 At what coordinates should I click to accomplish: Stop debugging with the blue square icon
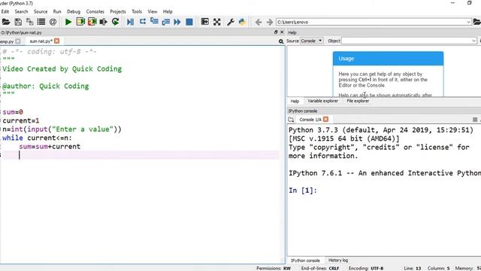(189, 22)
